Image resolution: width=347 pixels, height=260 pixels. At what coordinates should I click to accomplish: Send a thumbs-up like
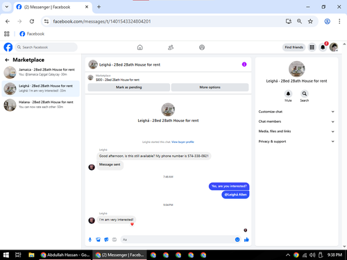246,240
